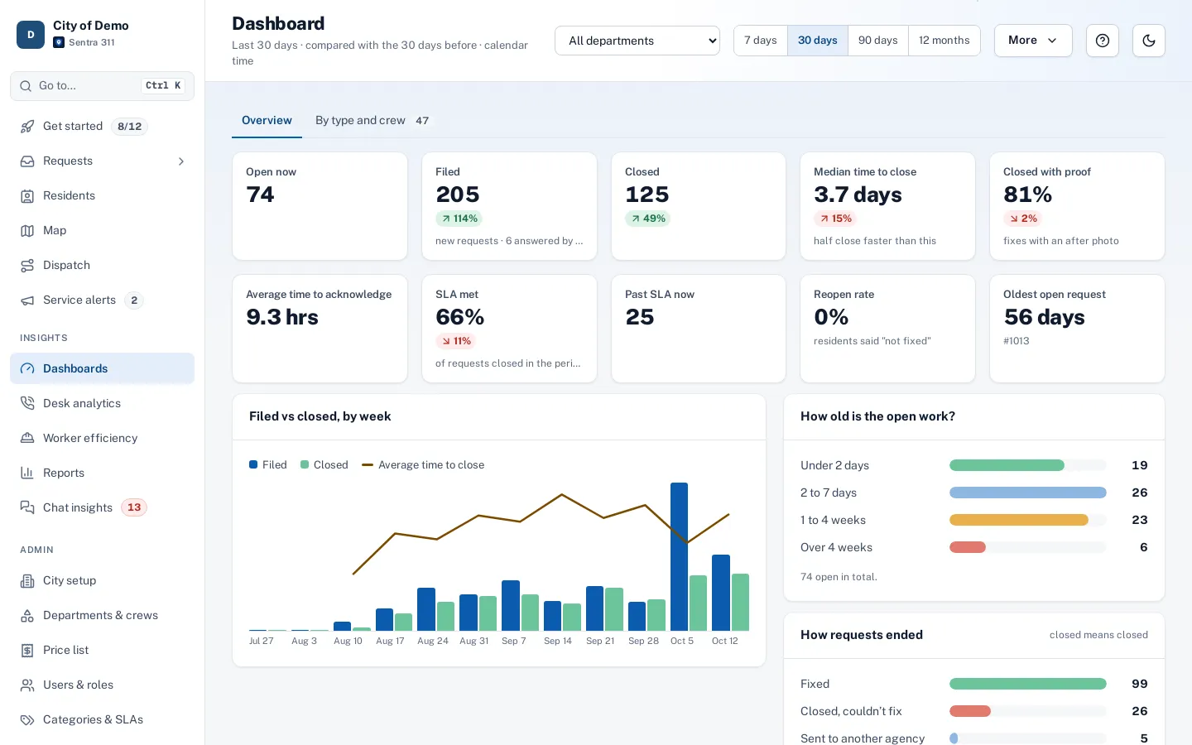Viewport: 1192px width, 745px height.
Task: Click the Fixed count value 99
Action: (x=1140, y=684)
